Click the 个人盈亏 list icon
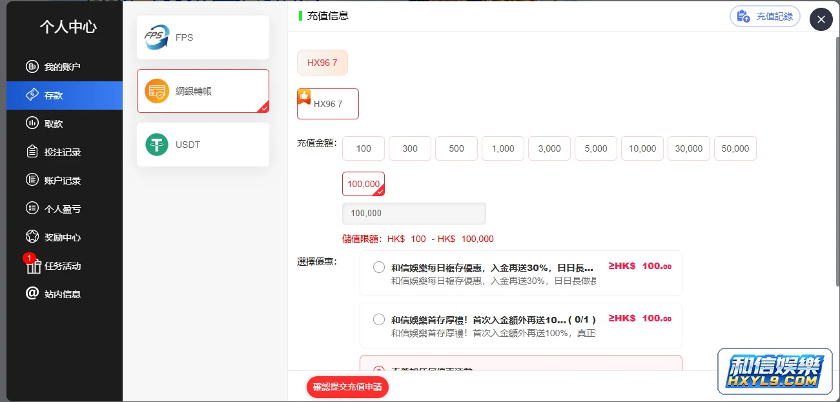Image resolution: width=840 pixels, height=402 pixels. click(32, 208)
